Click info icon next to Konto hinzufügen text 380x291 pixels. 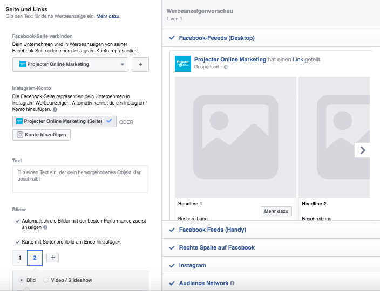coord(55,109)
